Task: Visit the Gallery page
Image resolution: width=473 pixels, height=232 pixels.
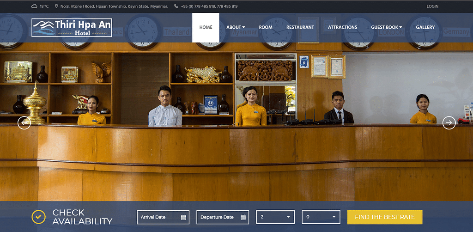Action: click(425, 27)
